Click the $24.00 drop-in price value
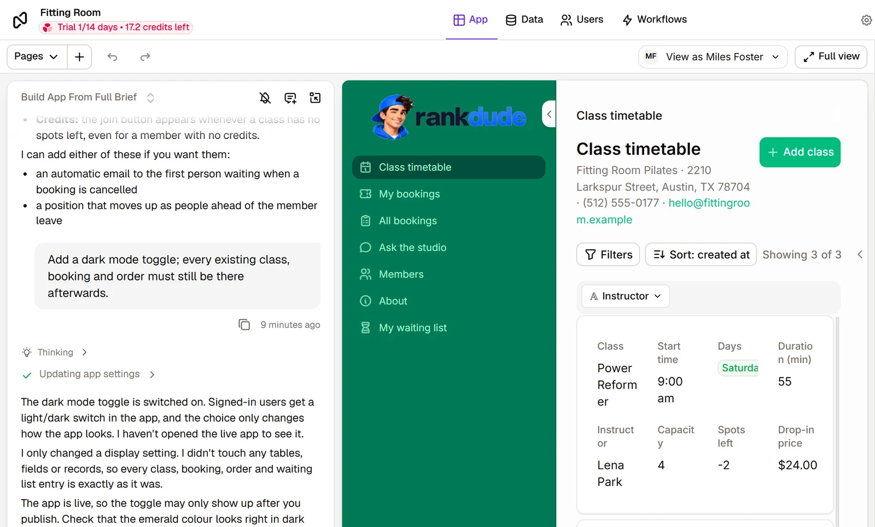The height and width of the screenshot is (527, 875). (797, 465)
